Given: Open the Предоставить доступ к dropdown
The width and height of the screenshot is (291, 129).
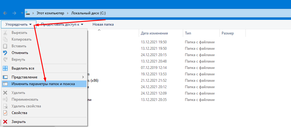Looking at the screenshot, I should point(62,24).
